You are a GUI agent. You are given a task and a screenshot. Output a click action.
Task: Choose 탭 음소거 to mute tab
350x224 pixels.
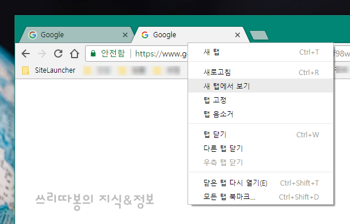260,114
